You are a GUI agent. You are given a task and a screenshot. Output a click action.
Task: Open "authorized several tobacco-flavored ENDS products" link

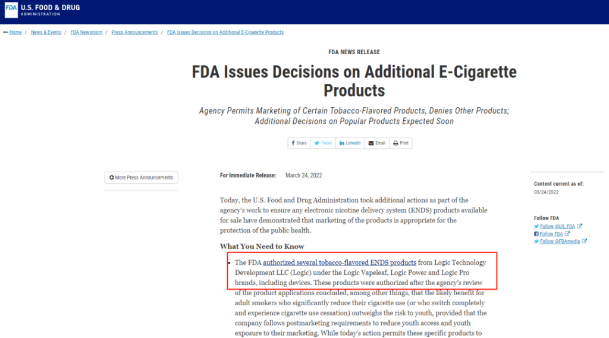[x=339, y=262]
